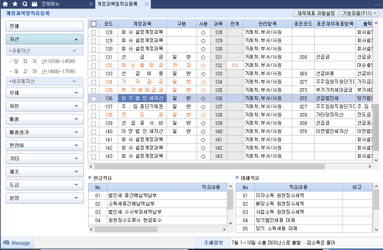
Task: Toggle the 유동자산 subsection chevron
Action: click(74, 51)
